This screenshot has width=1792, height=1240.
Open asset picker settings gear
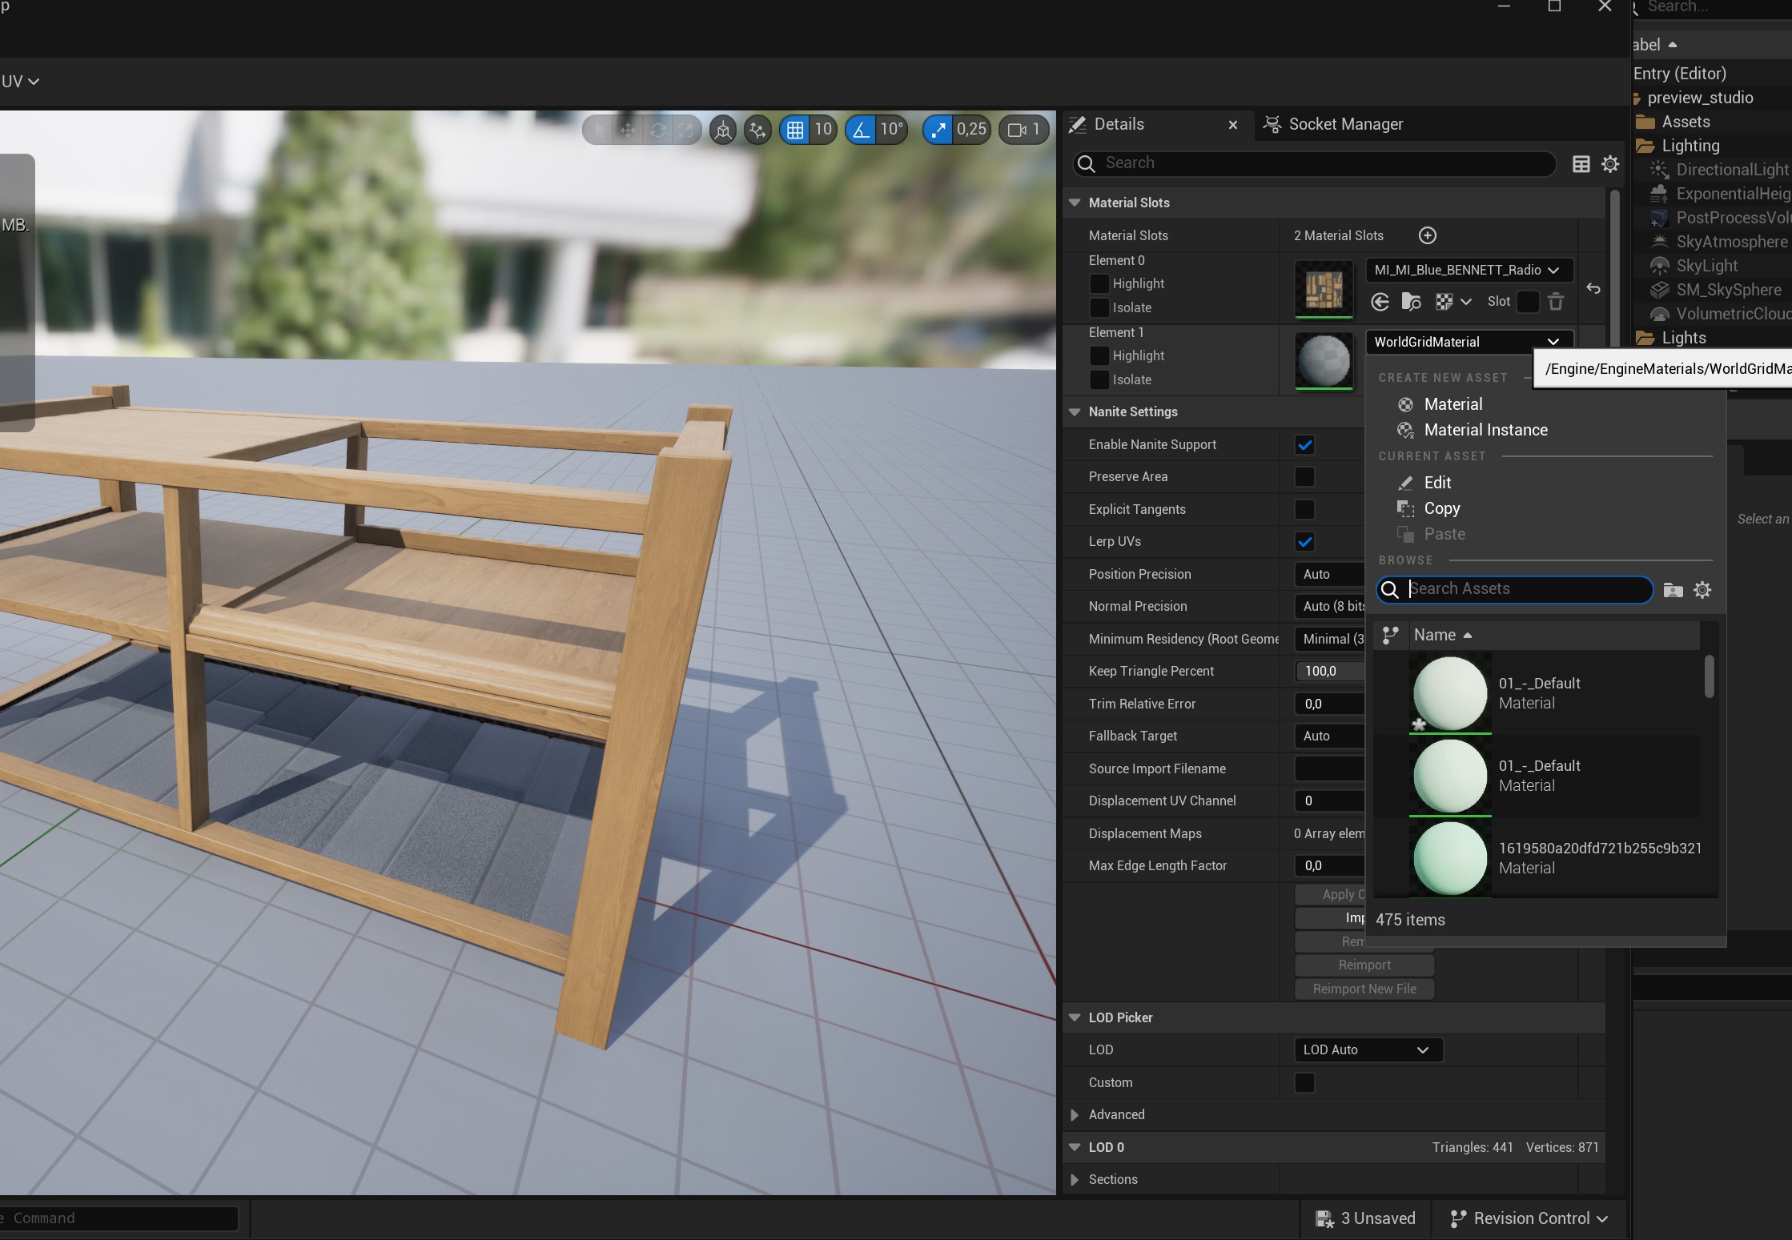pos(1702,590)
